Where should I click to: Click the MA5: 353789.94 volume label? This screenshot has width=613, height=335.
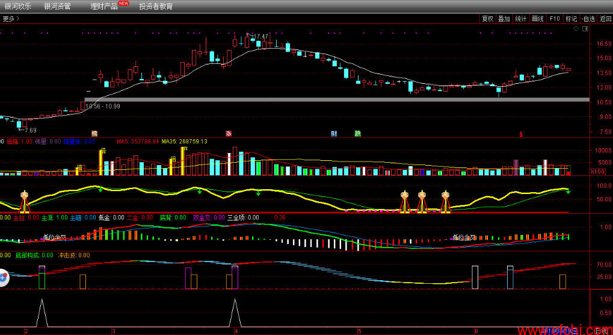(x=138, y=141)
